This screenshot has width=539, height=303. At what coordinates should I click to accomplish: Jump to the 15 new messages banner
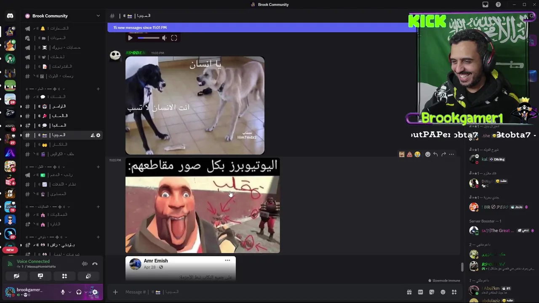(x=262, y=27)
